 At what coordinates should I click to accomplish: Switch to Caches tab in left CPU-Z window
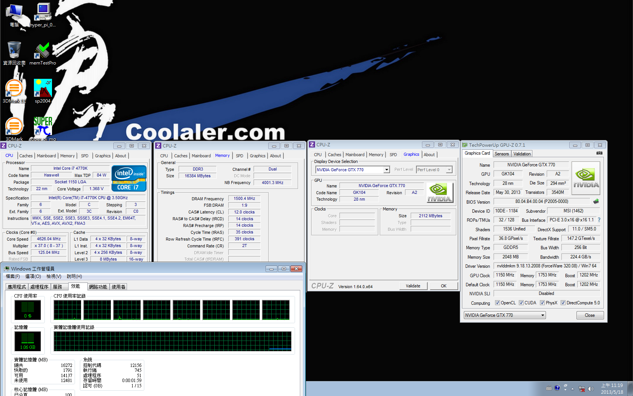(x=26, y=156)
